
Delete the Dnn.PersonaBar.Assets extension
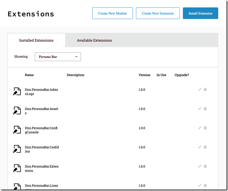tap(205, 109)
